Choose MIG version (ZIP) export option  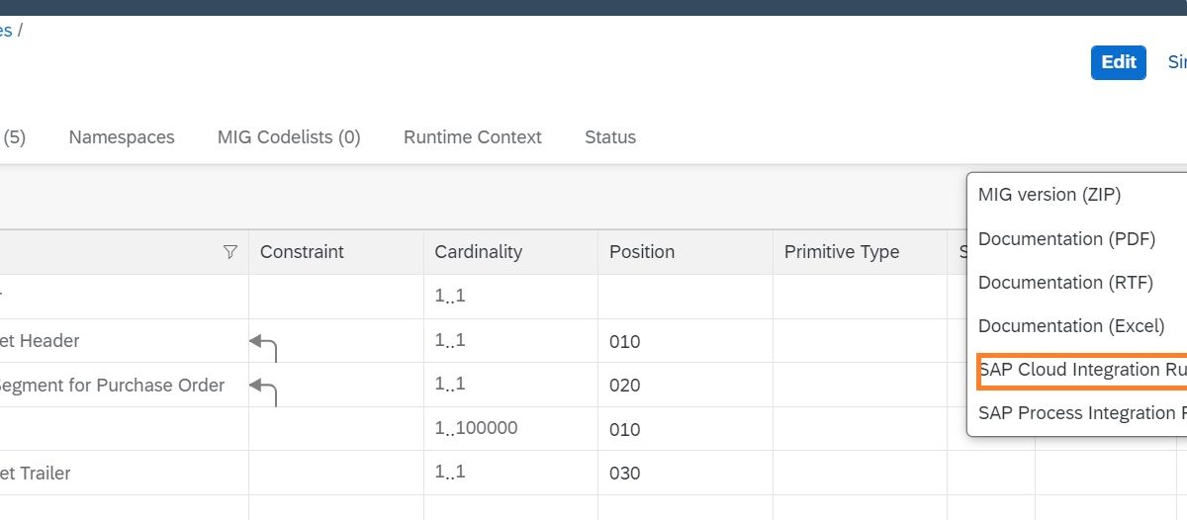click(x=1050, y=195)
